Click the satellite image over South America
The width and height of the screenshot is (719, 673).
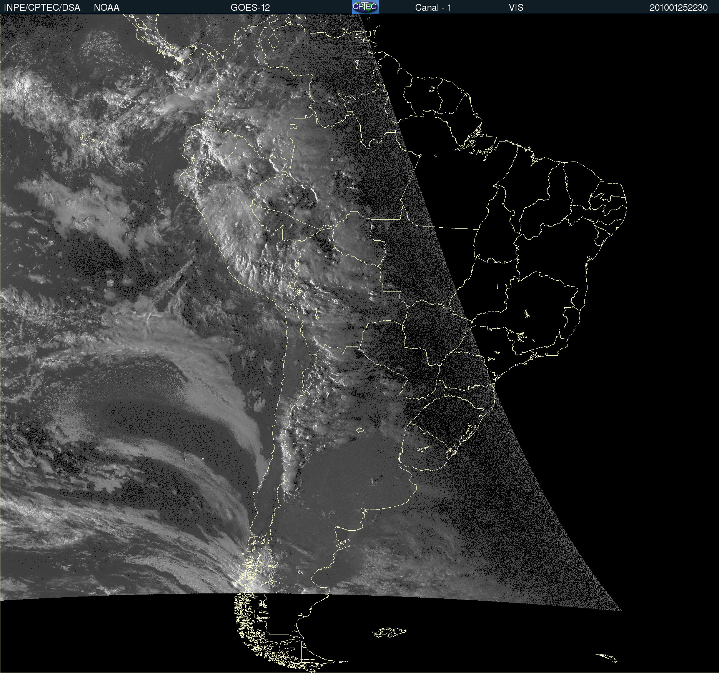click(359, 343)
